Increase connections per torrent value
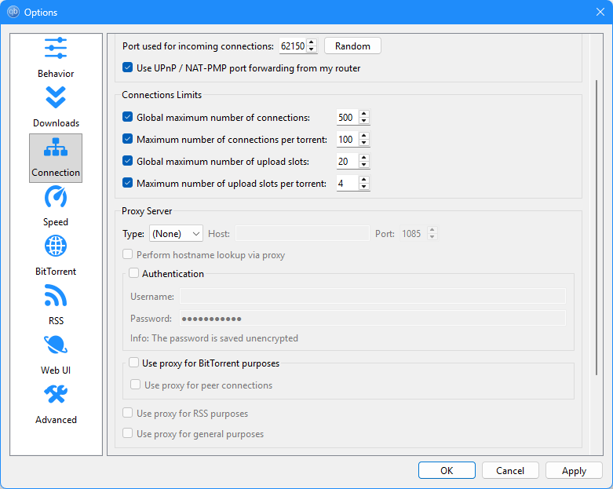The width and height of the screenshot is (613, 489). (x=364, y=136)
